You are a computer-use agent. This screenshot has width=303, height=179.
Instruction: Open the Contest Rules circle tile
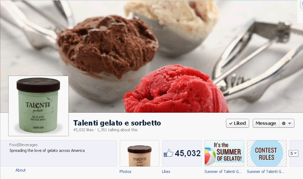267,153
